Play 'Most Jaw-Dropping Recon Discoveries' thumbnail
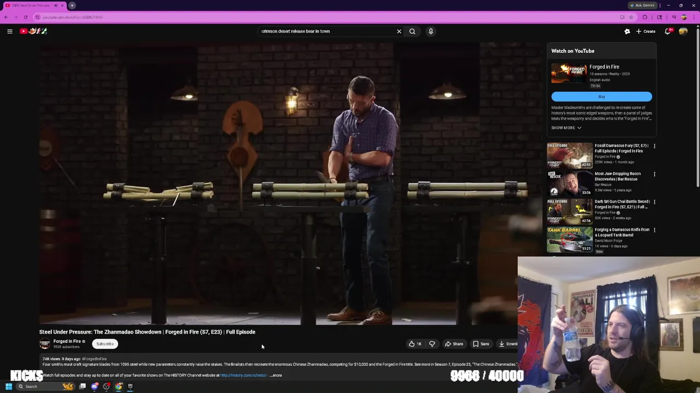 pos(569,183)
